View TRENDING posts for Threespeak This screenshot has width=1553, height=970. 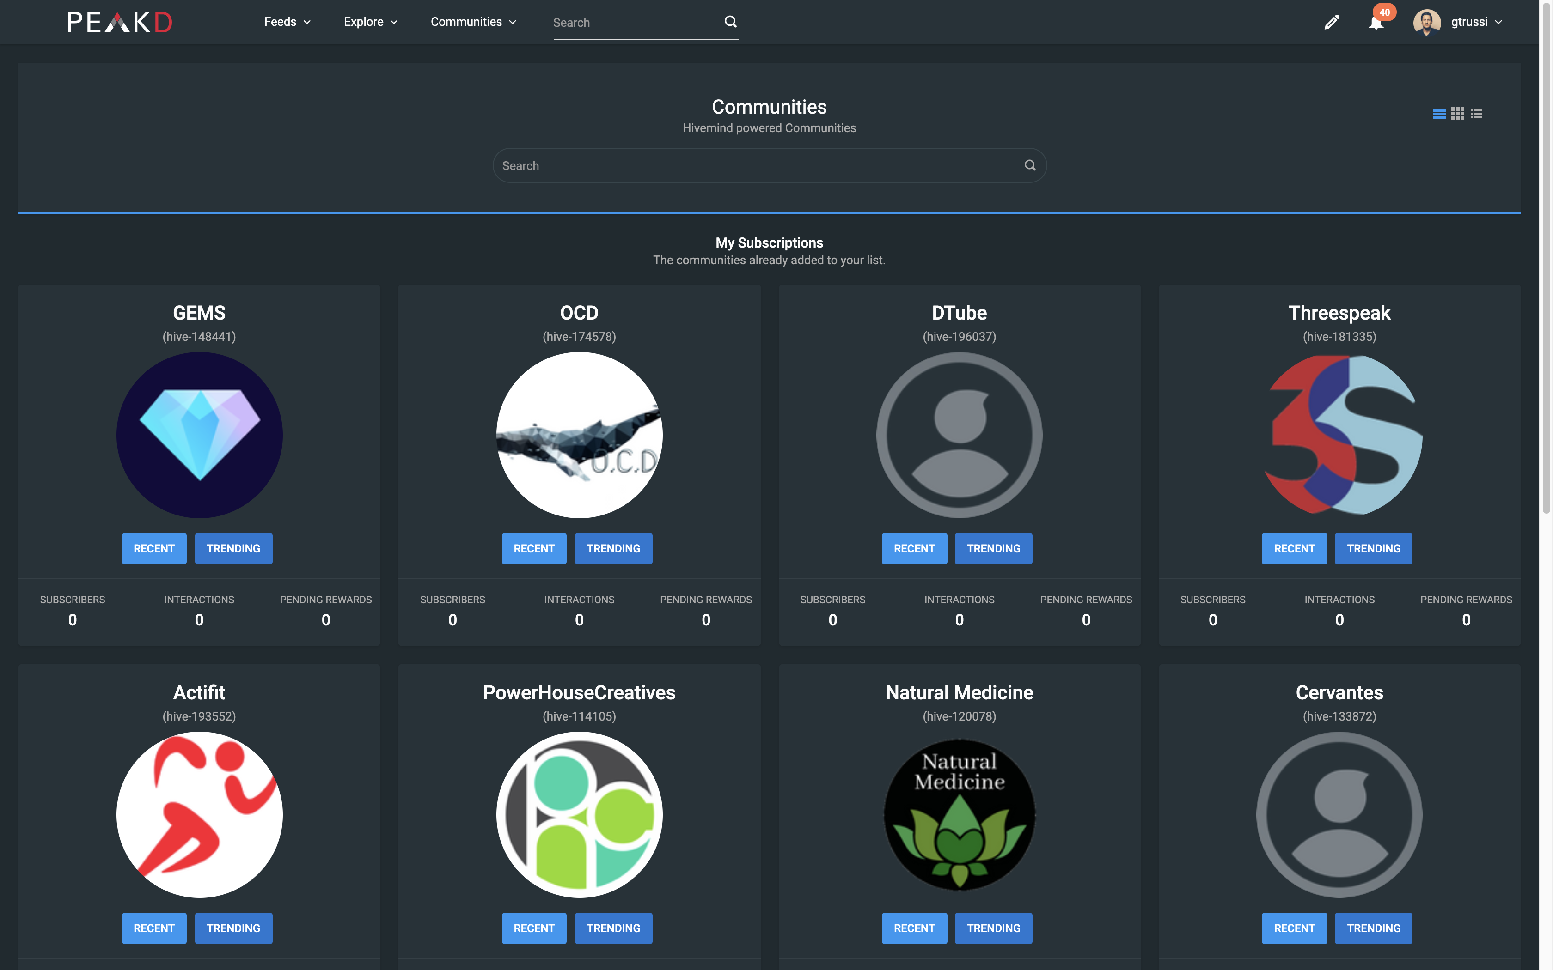click(x=1373, y=549)
